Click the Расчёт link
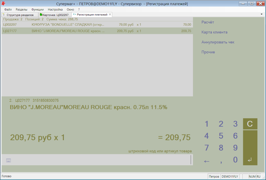This screenshot has width=266, height=180. pyautogui.click(x=208, y=22)
